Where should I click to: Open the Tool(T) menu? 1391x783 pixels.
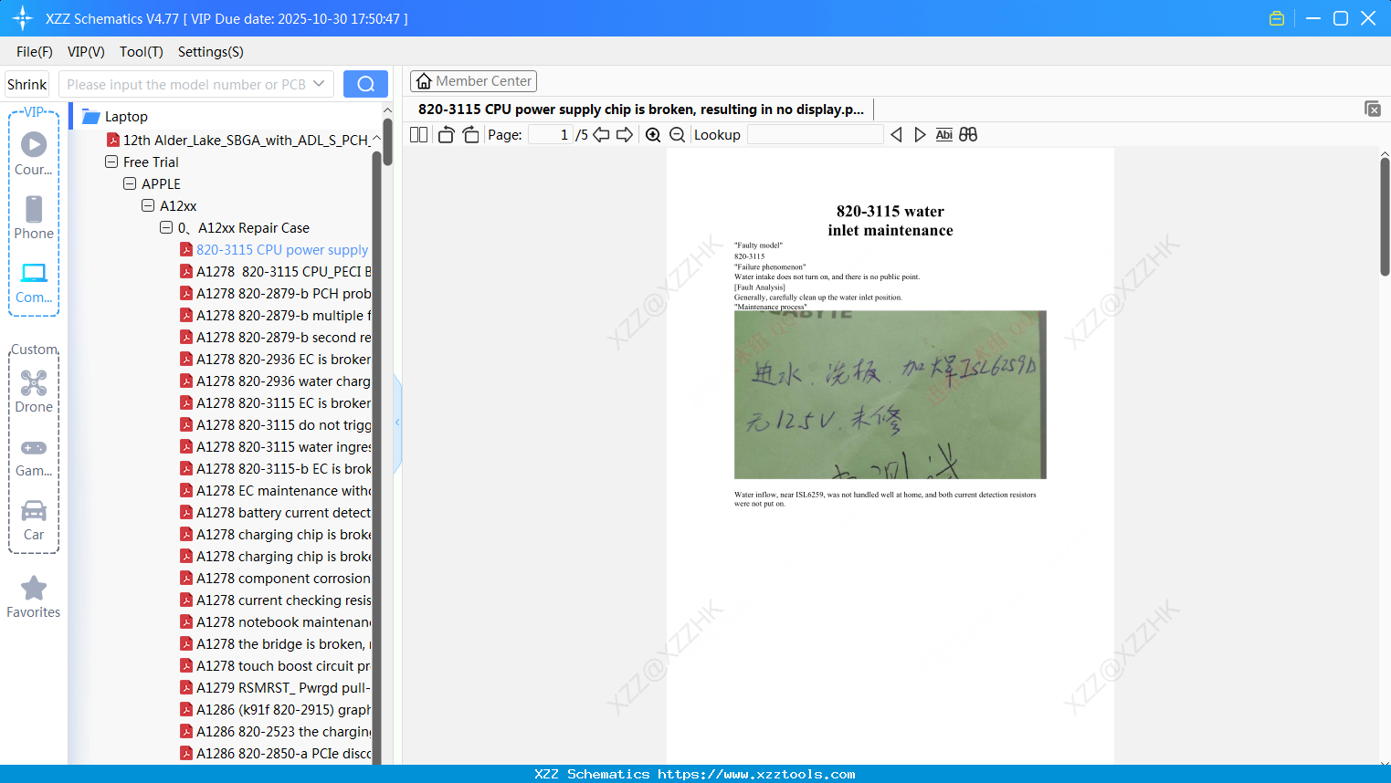142,52
